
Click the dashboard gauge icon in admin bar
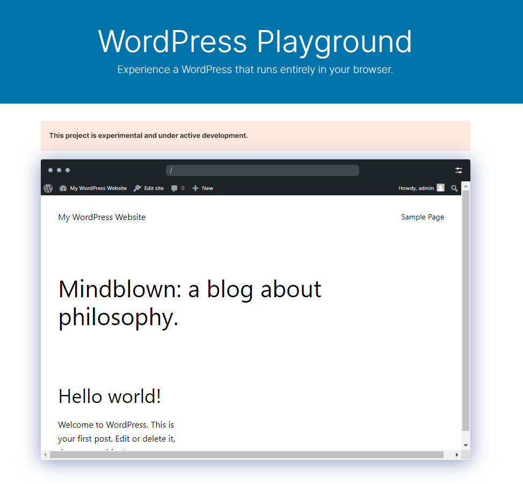point(63,188)
